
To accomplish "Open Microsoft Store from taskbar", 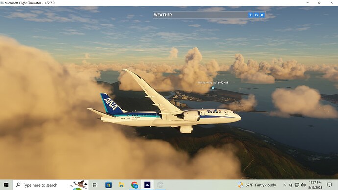I will pos(108,185).
